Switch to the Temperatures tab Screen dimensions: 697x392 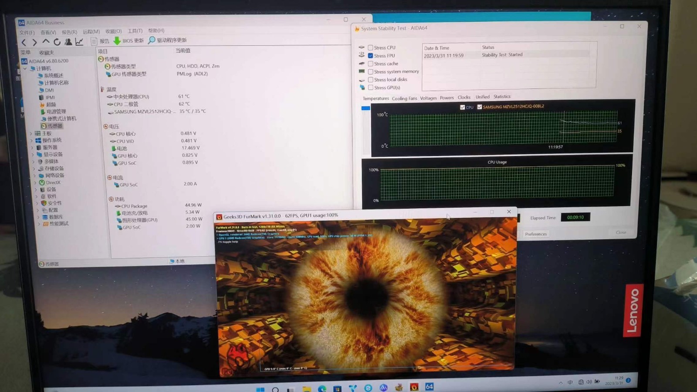point(376,98)
